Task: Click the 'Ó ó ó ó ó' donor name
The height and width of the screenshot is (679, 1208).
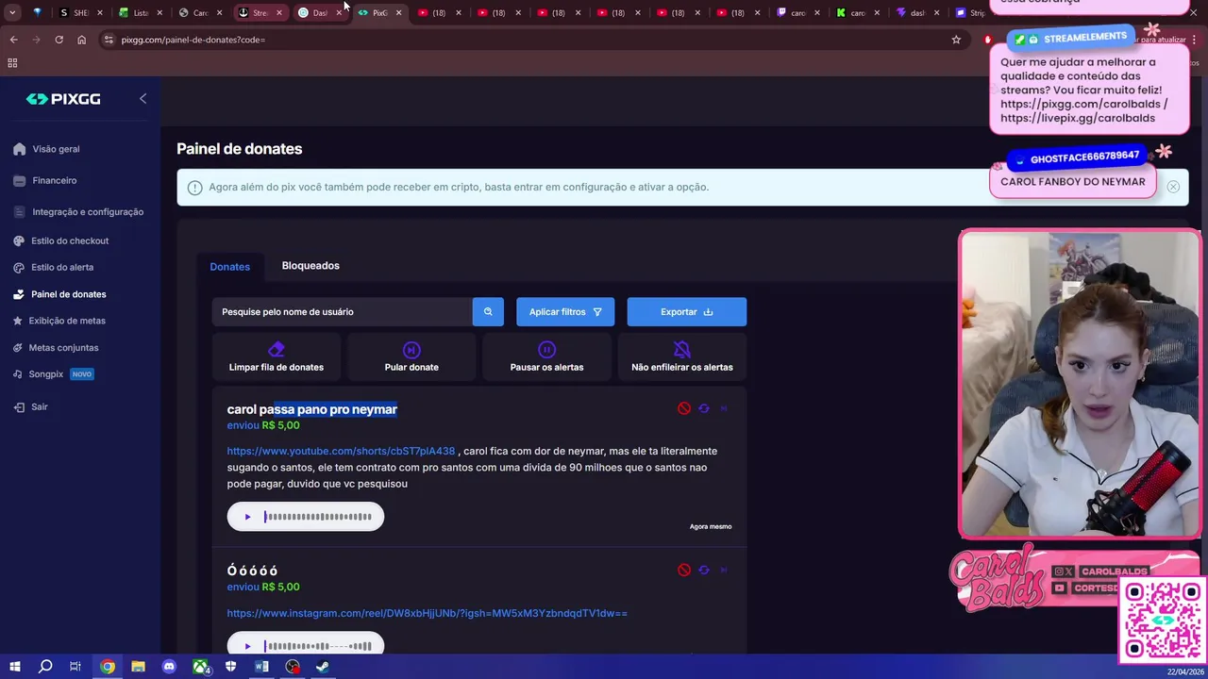Action: point(252,571)
